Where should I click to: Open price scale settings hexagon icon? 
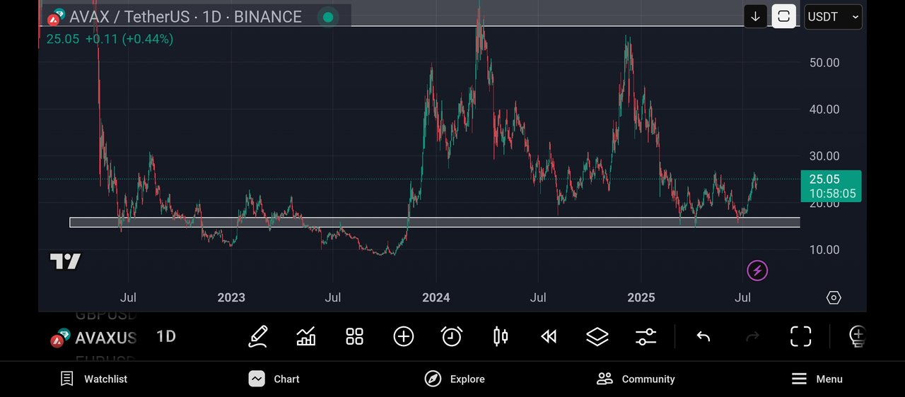click(834, 297)
